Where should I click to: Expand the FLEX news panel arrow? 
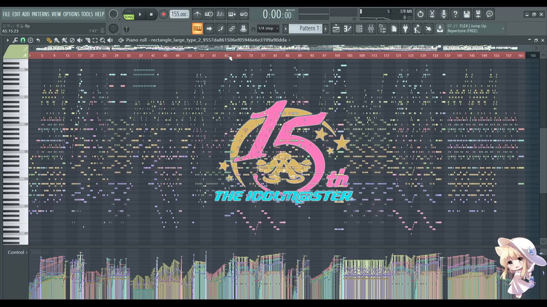coord(503,28)
